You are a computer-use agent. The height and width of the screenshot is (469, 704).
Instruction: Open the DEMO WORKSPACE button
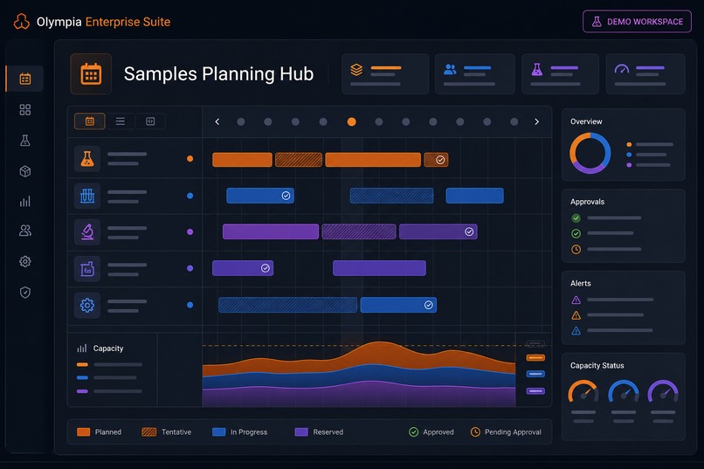coord(637,21)
